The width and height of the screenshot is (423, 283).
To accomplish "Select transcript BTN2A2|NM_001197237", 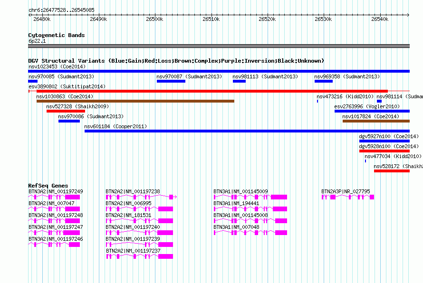I will click(x=133, y=251).
